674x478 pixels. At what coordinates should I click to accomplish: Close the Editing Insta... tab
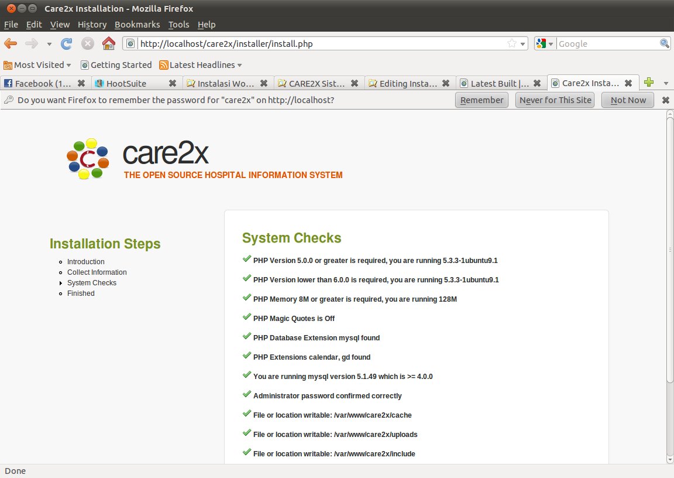446,83
